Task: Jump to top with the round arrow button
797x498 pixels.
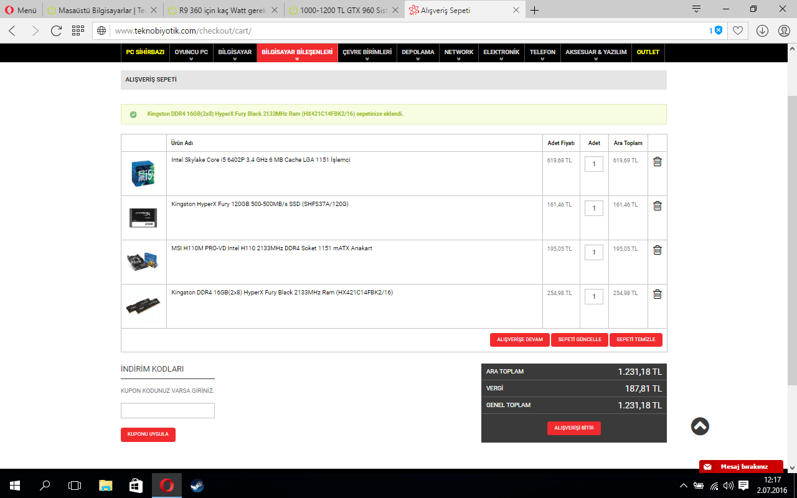Action: coord(700,426)
